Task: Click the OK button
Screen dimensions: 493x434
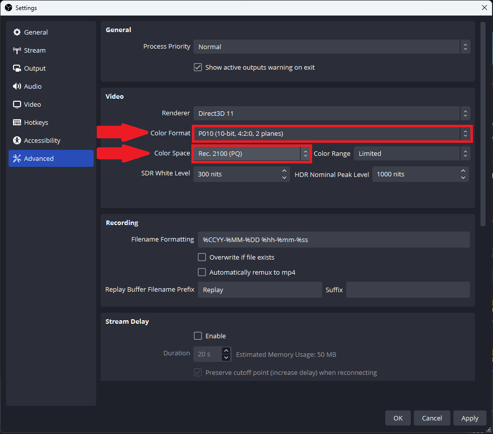Action: pos(398,418)
